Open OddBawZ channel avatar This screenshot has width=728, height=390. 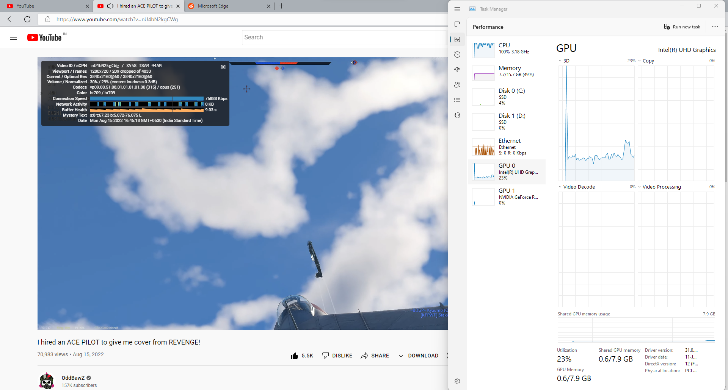pyautogui.click(x=47, y=381)
